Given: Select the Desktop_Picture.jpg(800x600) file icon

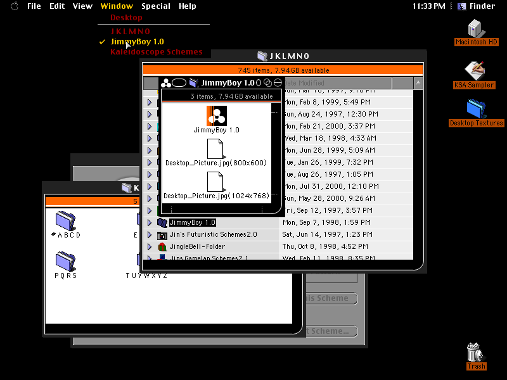Looking at the screenshot, I should pos(215,149).
